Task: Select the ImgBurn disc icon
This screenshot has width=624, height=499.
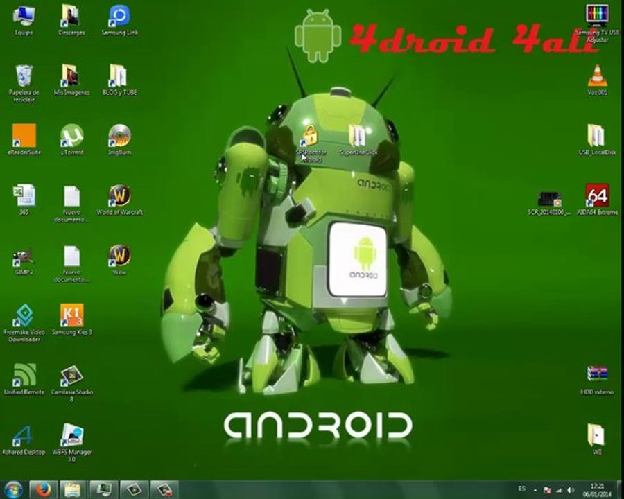Action: pyautogui.click(x=119, y=139)
